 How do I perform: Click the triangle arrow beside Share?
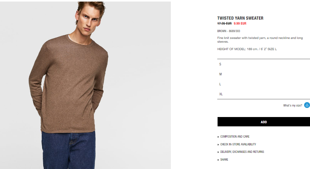pyautogui.click(x=218, y=160)
